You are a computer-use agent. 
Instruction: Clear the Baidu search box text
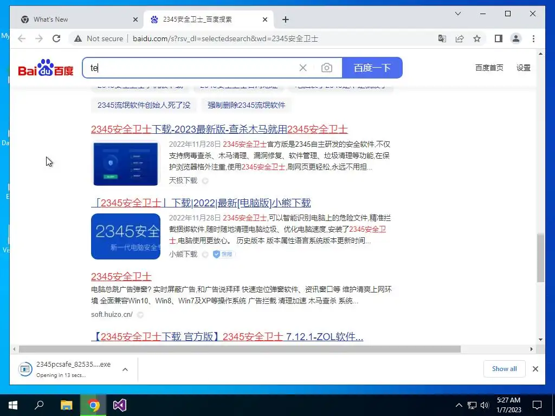[303, 68]
